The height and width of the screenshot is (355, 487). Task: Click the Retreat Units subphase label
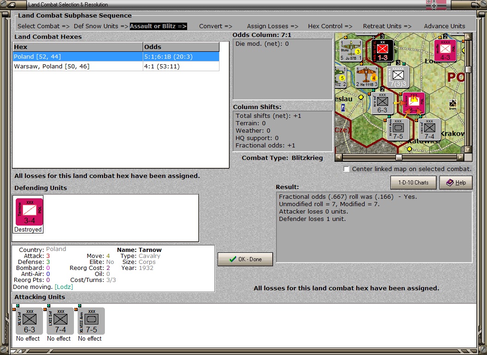(x=387, y=26)
